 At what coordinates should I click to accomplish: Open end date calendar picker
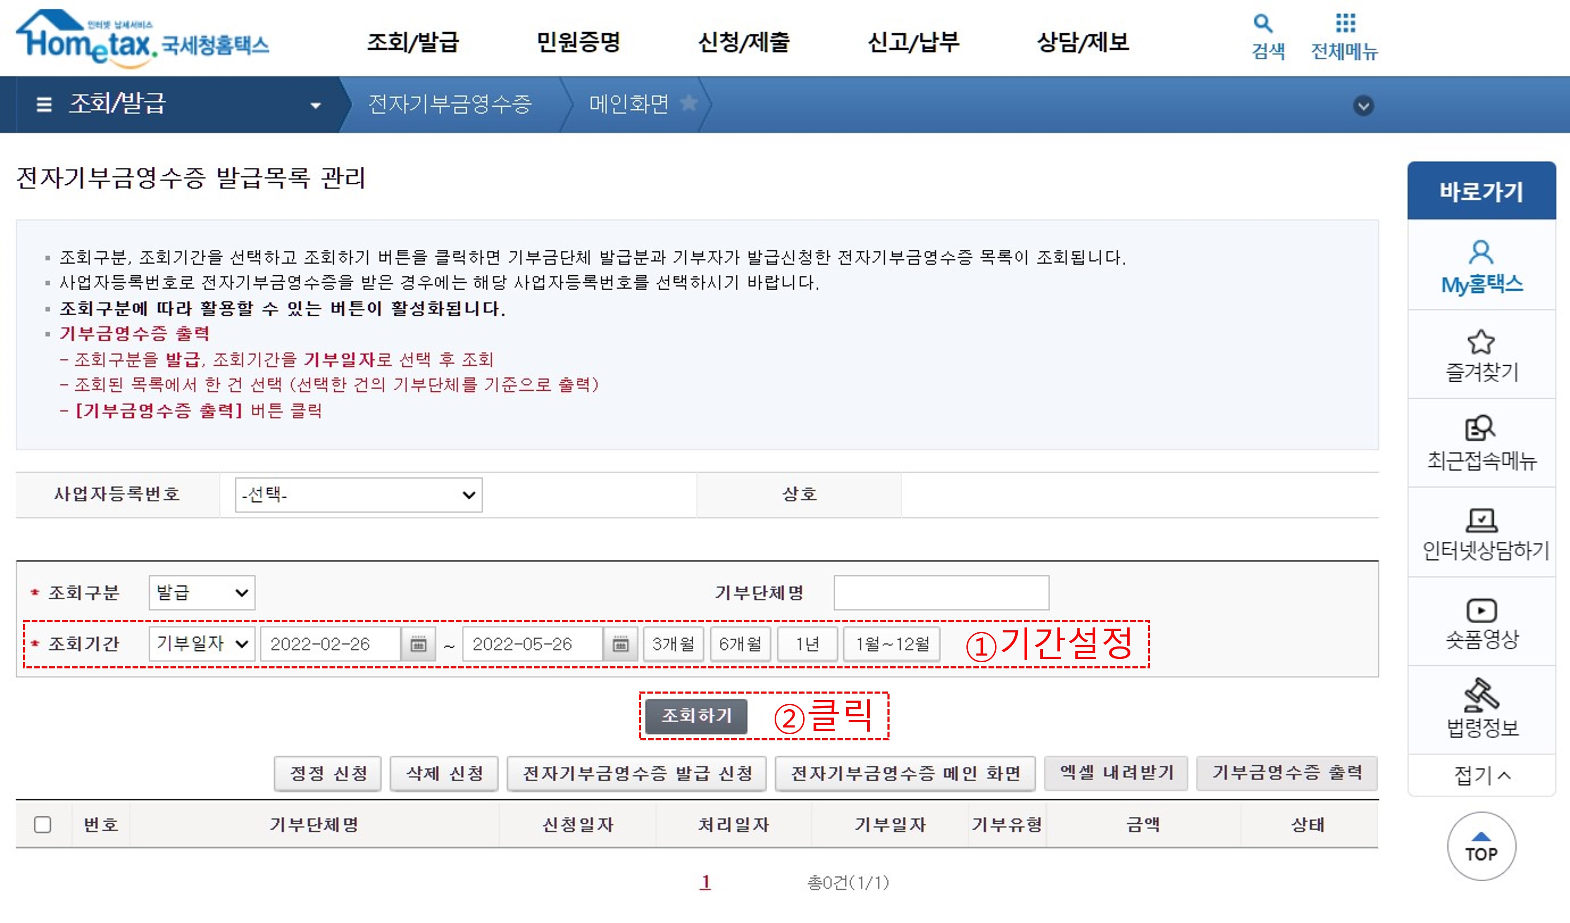pyautogui.click(x=621, y=644)
